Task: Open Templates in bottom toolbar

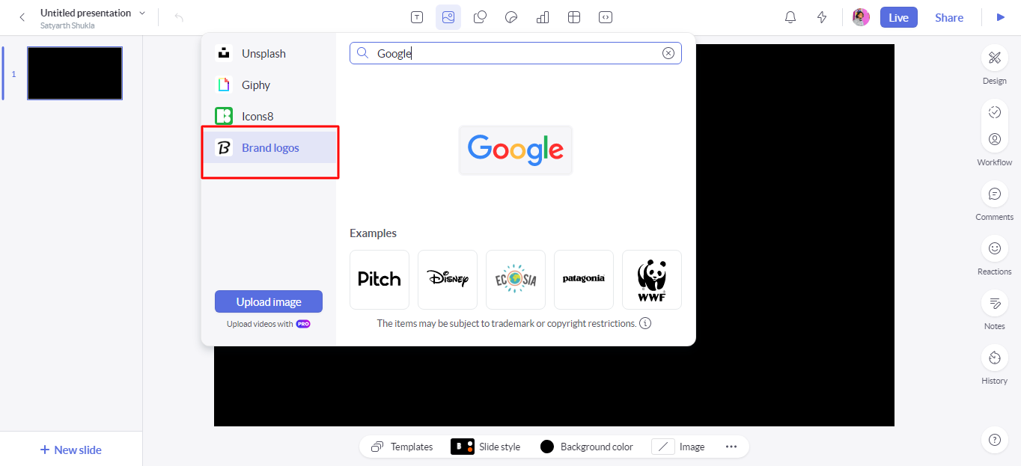Action: tap(402, 447)
